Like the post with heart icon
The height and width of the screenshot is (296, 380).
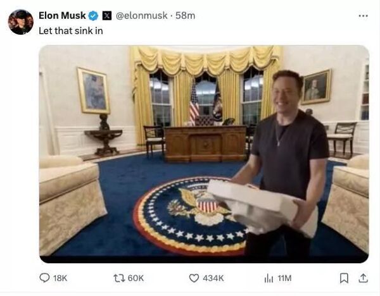(194, 278)
